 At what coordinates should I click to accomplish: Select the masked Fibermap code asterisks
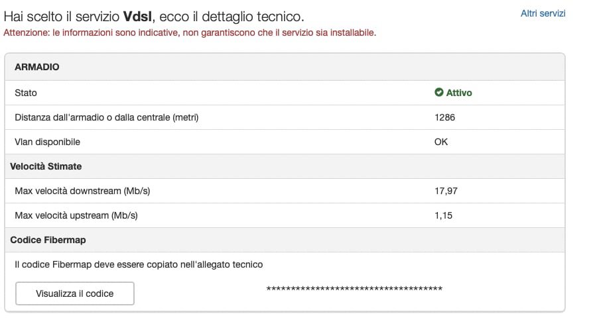click(x=354, y=289)
